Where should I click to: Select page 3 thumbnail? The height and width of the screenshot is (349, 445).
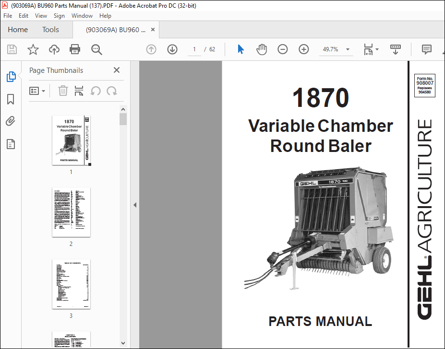click(71, 284)
